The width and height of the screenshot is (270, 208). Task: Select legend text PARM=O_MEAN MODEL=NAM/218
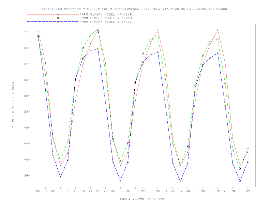pos(106,14)
